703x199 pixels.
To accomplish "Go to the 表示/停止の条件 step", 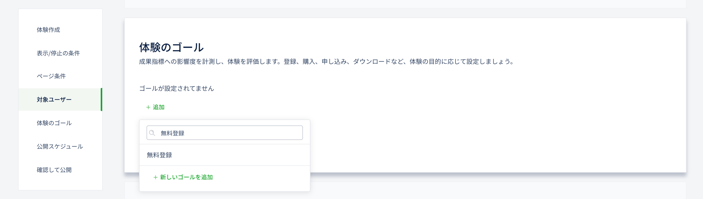I will point(58,53).
